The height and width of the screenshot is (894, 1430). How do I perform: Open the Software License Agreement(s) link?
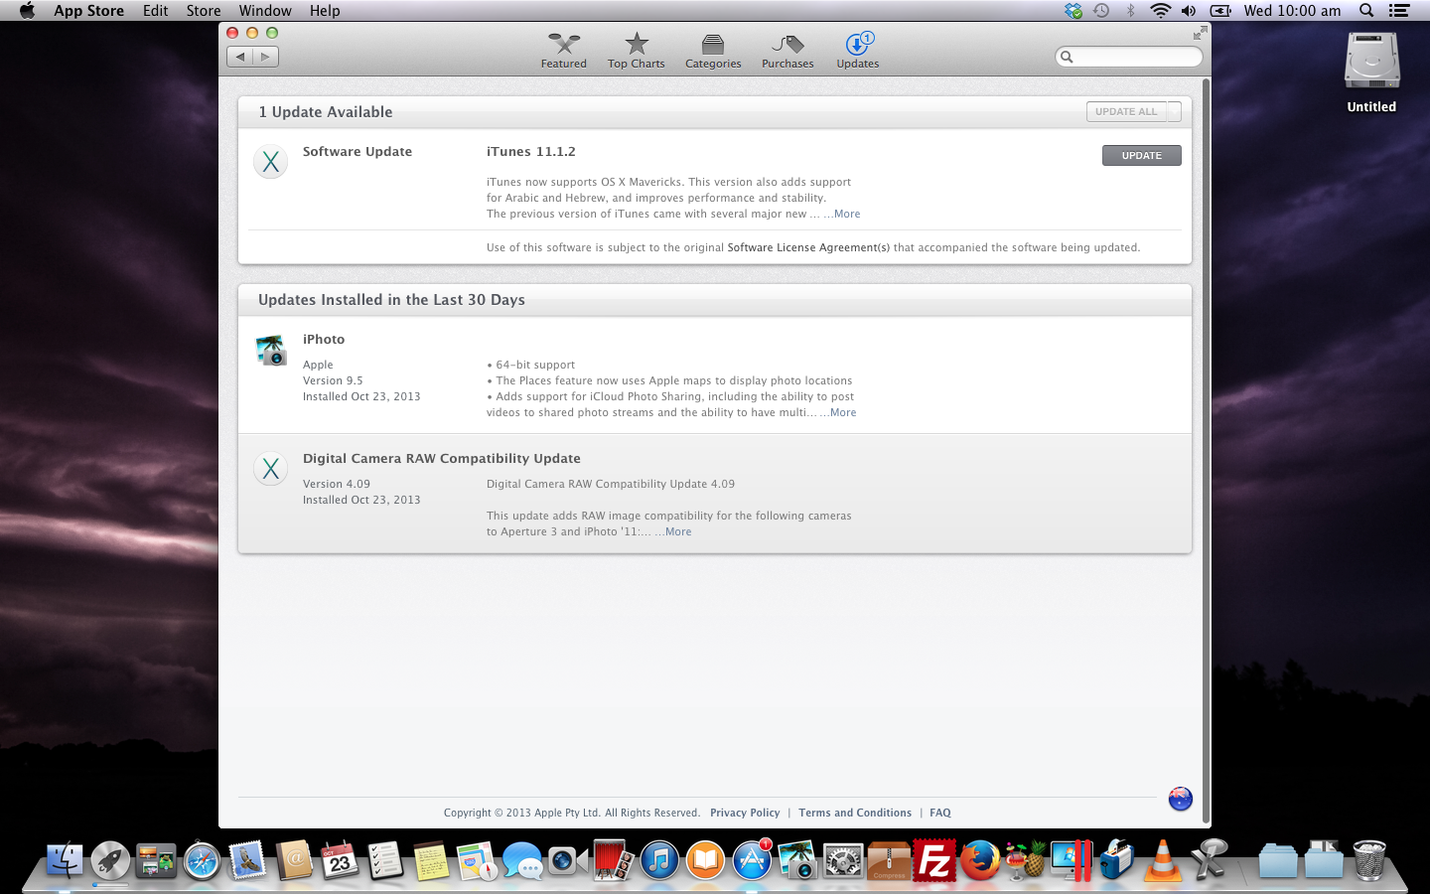coord(808,247)
